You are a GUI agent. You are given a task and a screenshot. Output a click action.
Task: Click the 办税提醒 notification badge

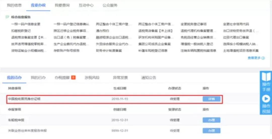point(73,78)
